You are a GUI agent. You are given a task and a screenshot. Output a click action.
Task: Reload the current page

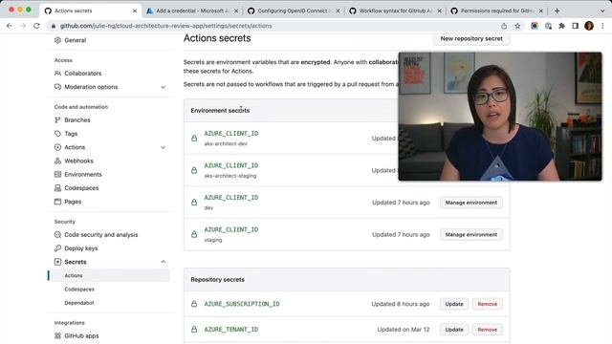36,26
